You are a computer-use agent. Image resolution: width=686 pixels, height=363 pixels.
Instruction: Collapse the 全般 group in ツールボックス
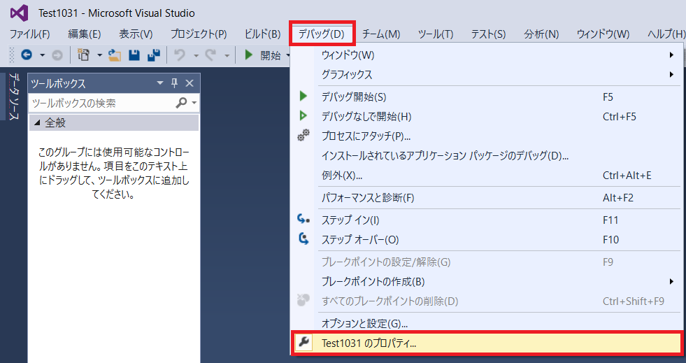[38, 123]
